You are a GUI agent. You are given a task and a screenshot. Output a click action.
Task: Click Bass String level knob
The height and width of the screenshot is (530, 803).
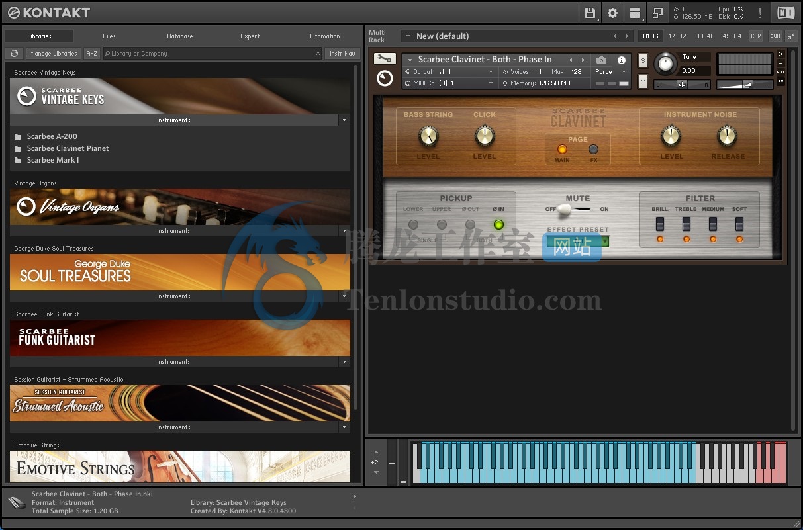tap(428, 136)
